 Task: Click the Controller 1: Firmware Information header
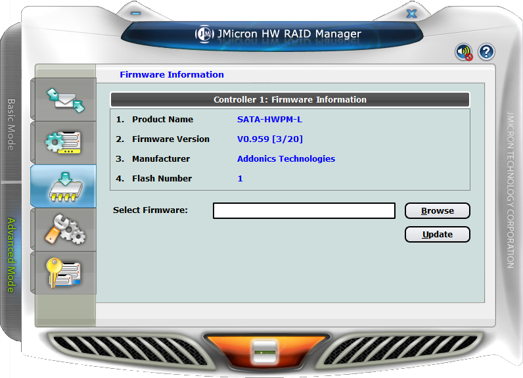click(x=290, y=99)
